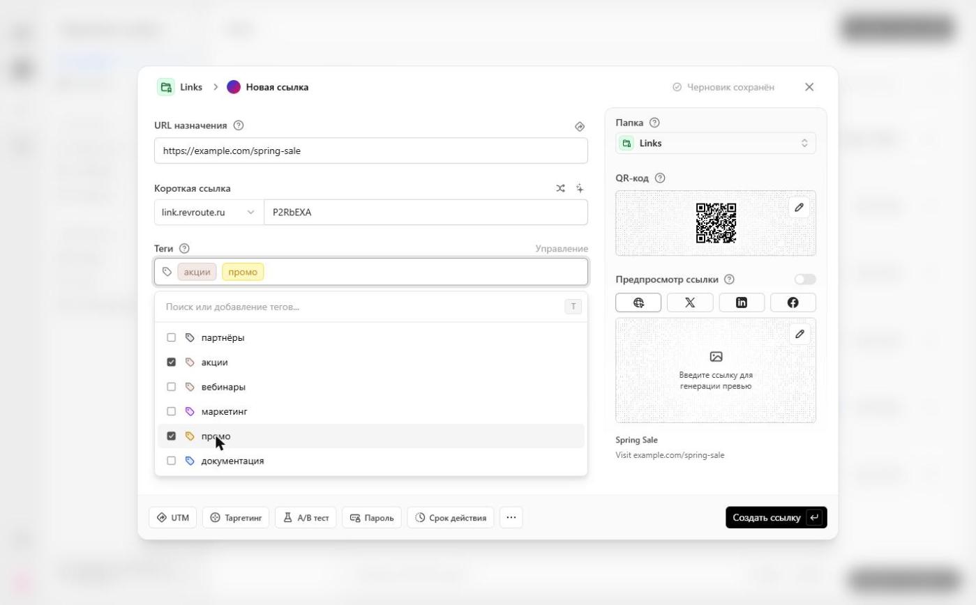The height and width of the screenshot is (605, 976).
Task: Edit the QR code with pencil icon
Action: click(799, 207)
